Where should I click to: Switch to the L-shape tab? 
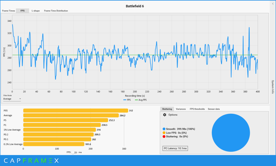tap(36, 11)
